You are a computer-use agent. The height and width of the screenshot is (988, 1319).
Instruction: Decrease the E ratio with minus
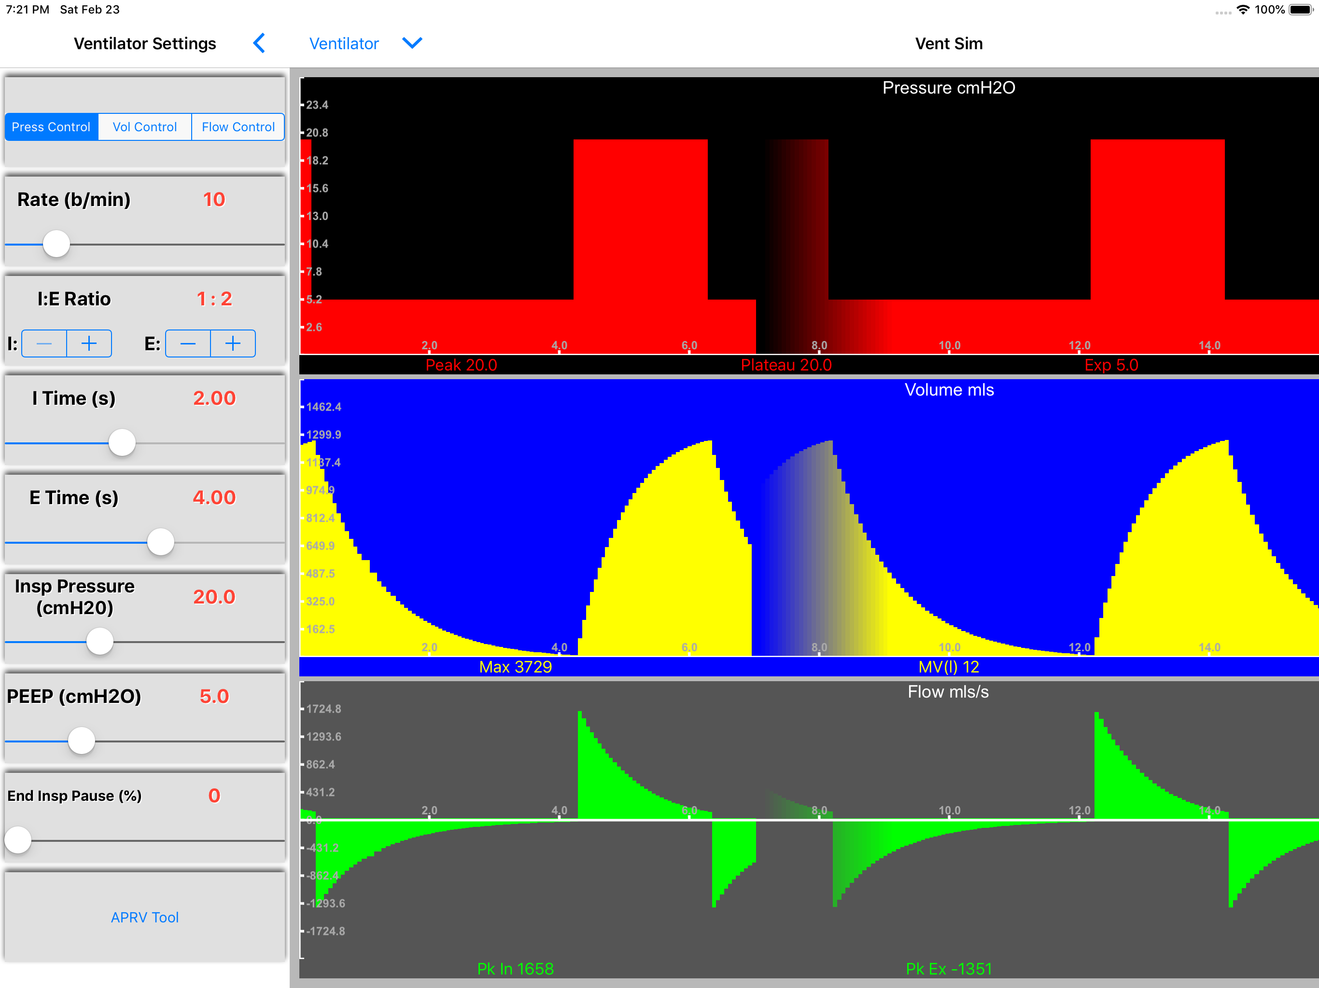coord(188,344)
